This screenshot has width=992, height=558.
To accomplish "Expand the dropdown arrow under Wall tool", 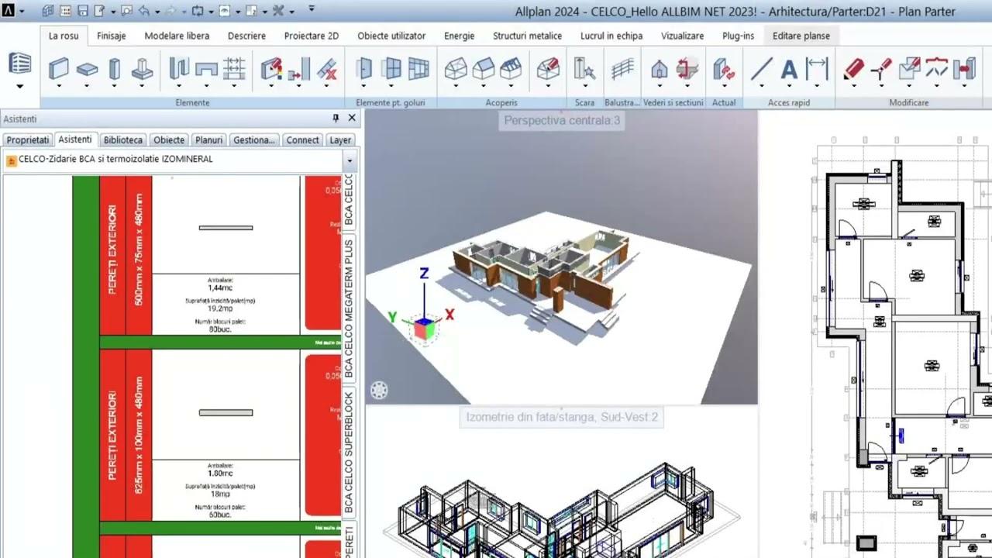I will point(59,86).
